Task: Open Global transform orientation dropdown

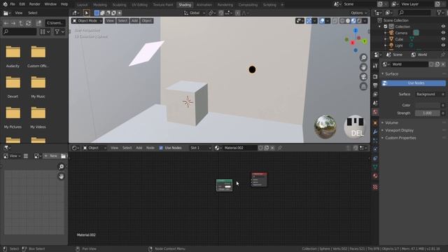Action: click(x=195, y=13)
